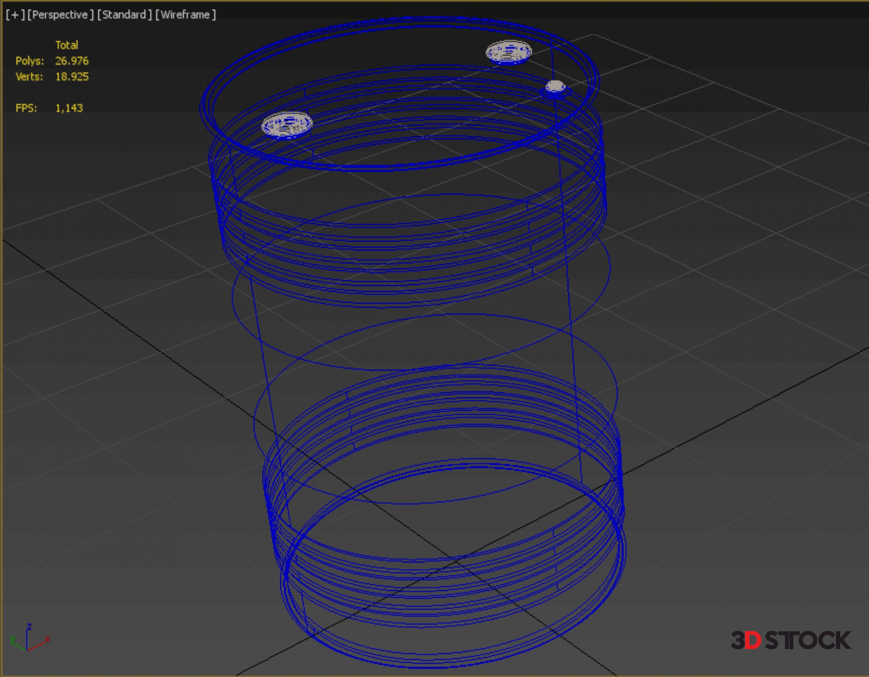Open the [+] general viewport menu
Screen dimensions: 869x677
click(x=15, y=15)
